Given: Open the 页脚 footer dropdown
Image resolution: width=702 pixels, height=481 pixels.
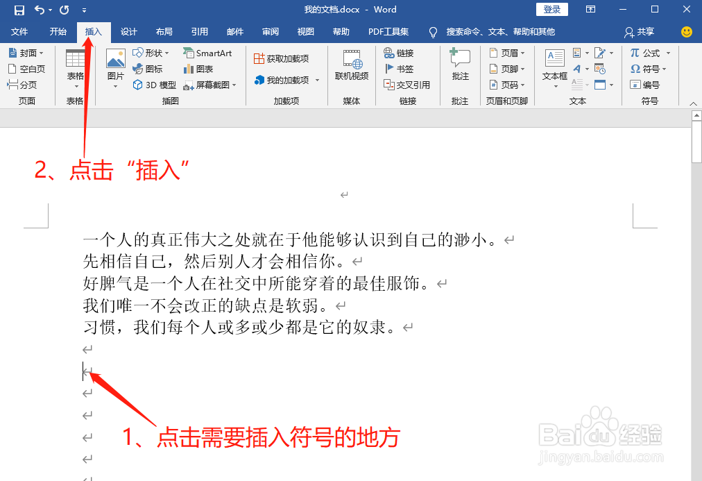Looking at the screenshot, I should (506, 69).
